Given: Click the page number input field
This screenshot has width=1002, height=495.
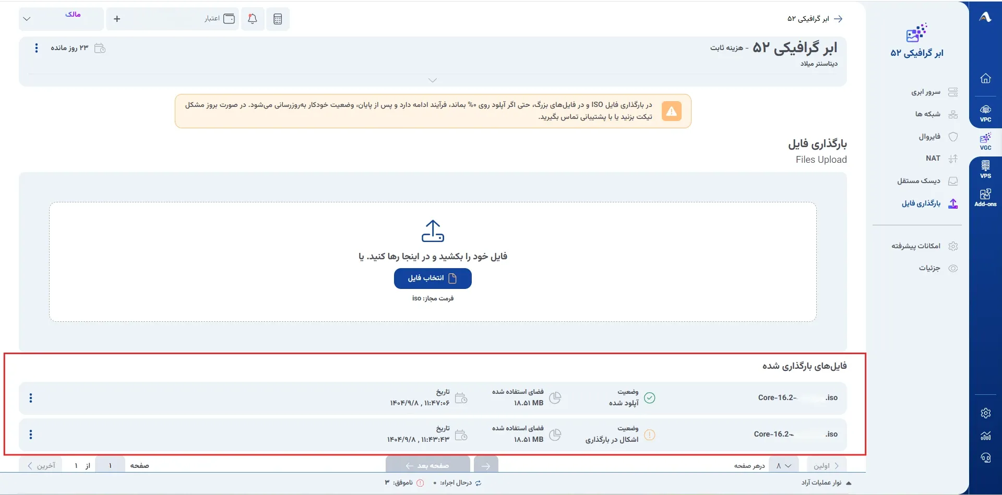Looking at the screenshot, I should tap(110, 466).
